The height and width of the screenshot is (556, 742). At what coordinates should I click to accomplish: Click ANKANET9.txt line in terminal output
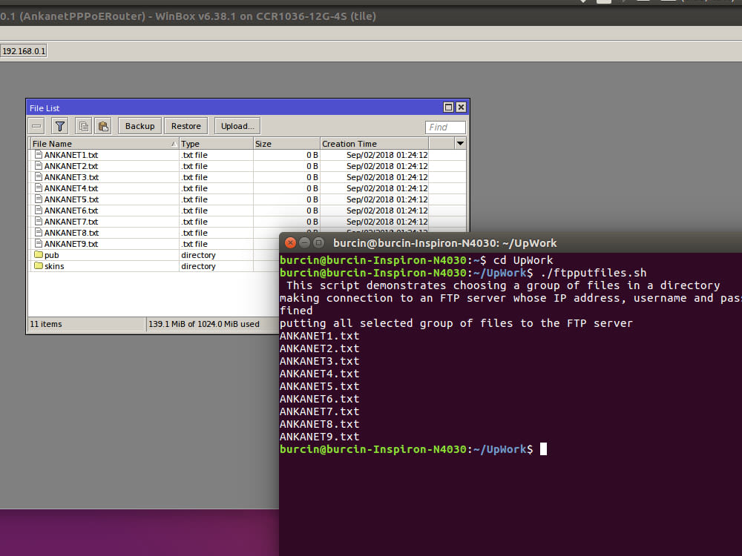tap(319, 437)
